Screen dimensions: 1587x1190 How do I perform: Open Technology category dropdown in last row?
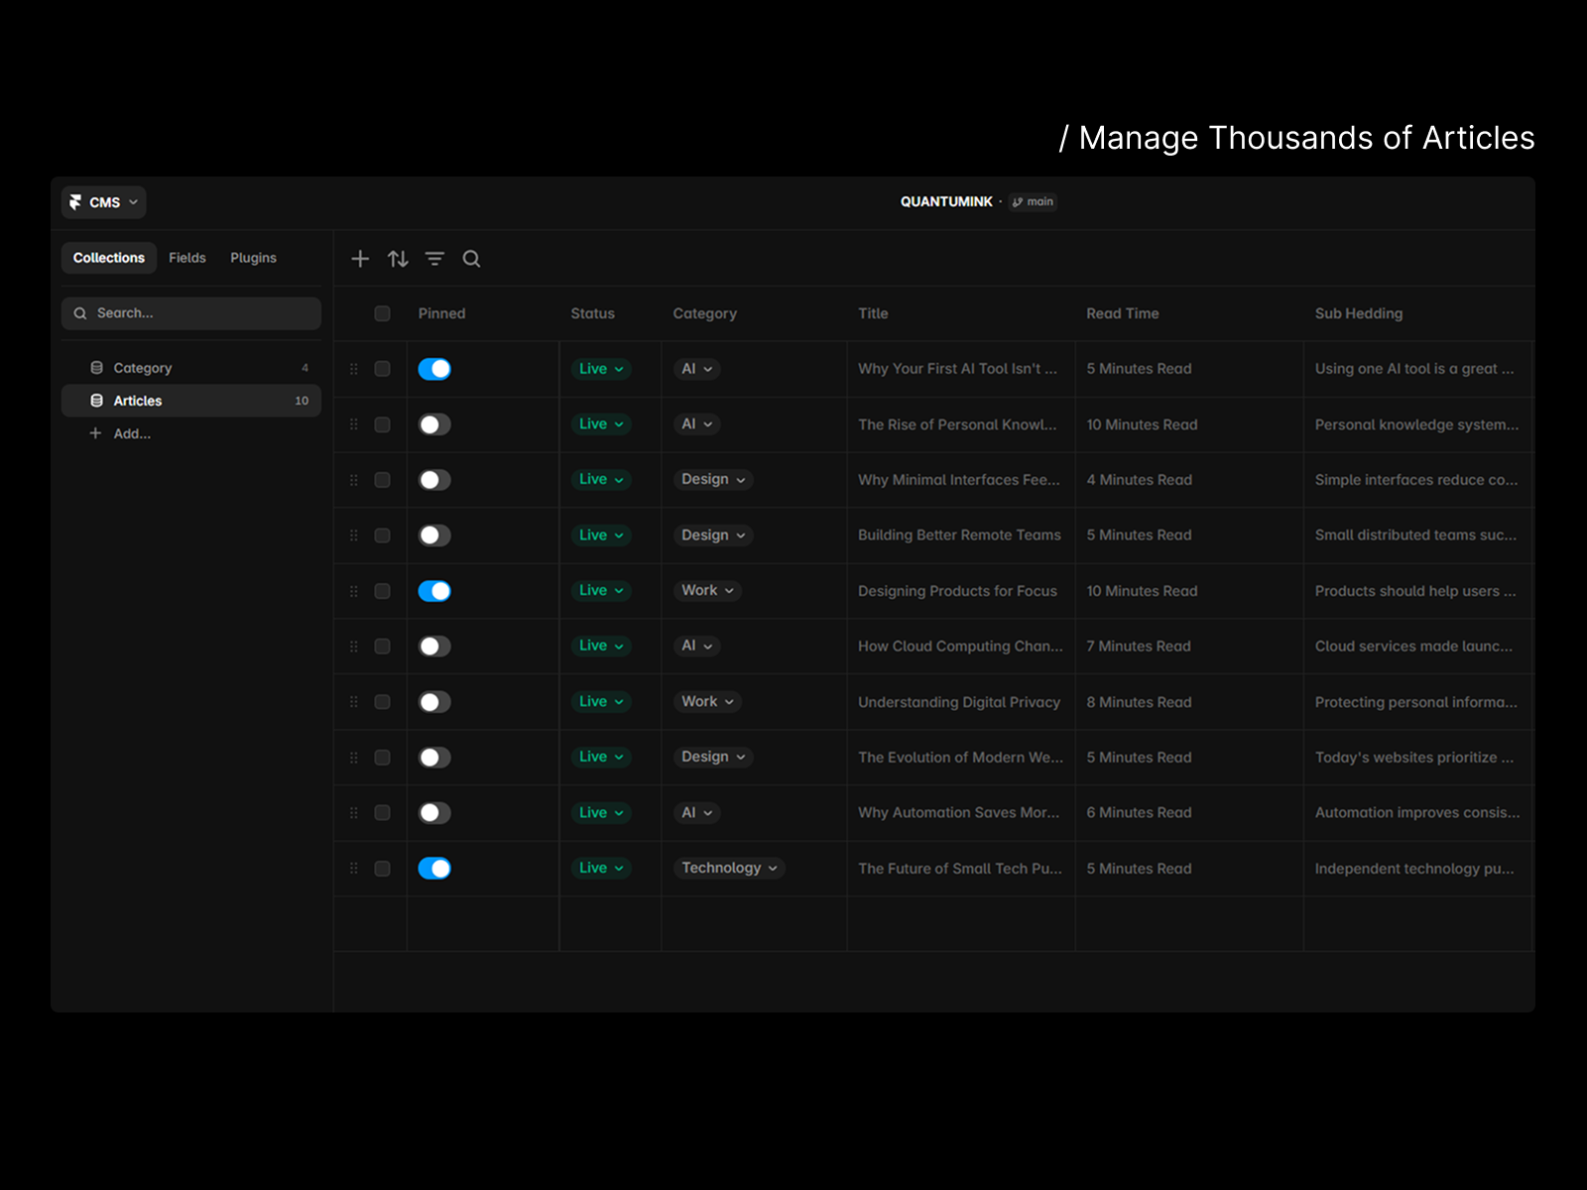(x=729, y=868)
